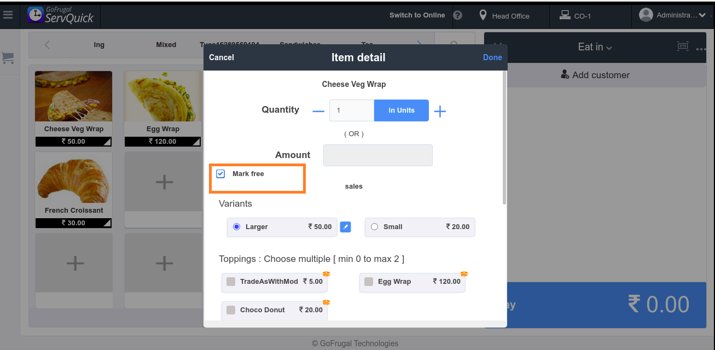
Task: Click Switch to Online link
Action: (417, 15)
